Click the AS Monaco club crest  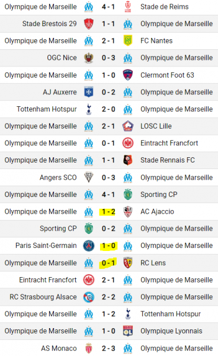pos(89,348)
